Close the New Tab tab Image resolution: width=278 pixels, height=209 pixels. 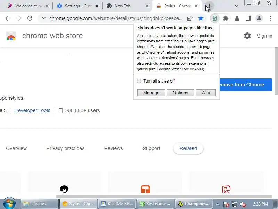point(146,6)
